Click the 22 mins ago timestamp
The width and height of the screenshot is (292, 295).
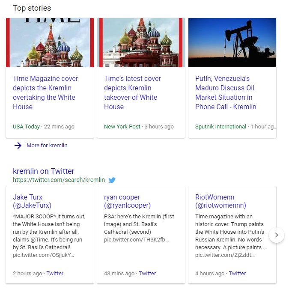click(59, 127)
